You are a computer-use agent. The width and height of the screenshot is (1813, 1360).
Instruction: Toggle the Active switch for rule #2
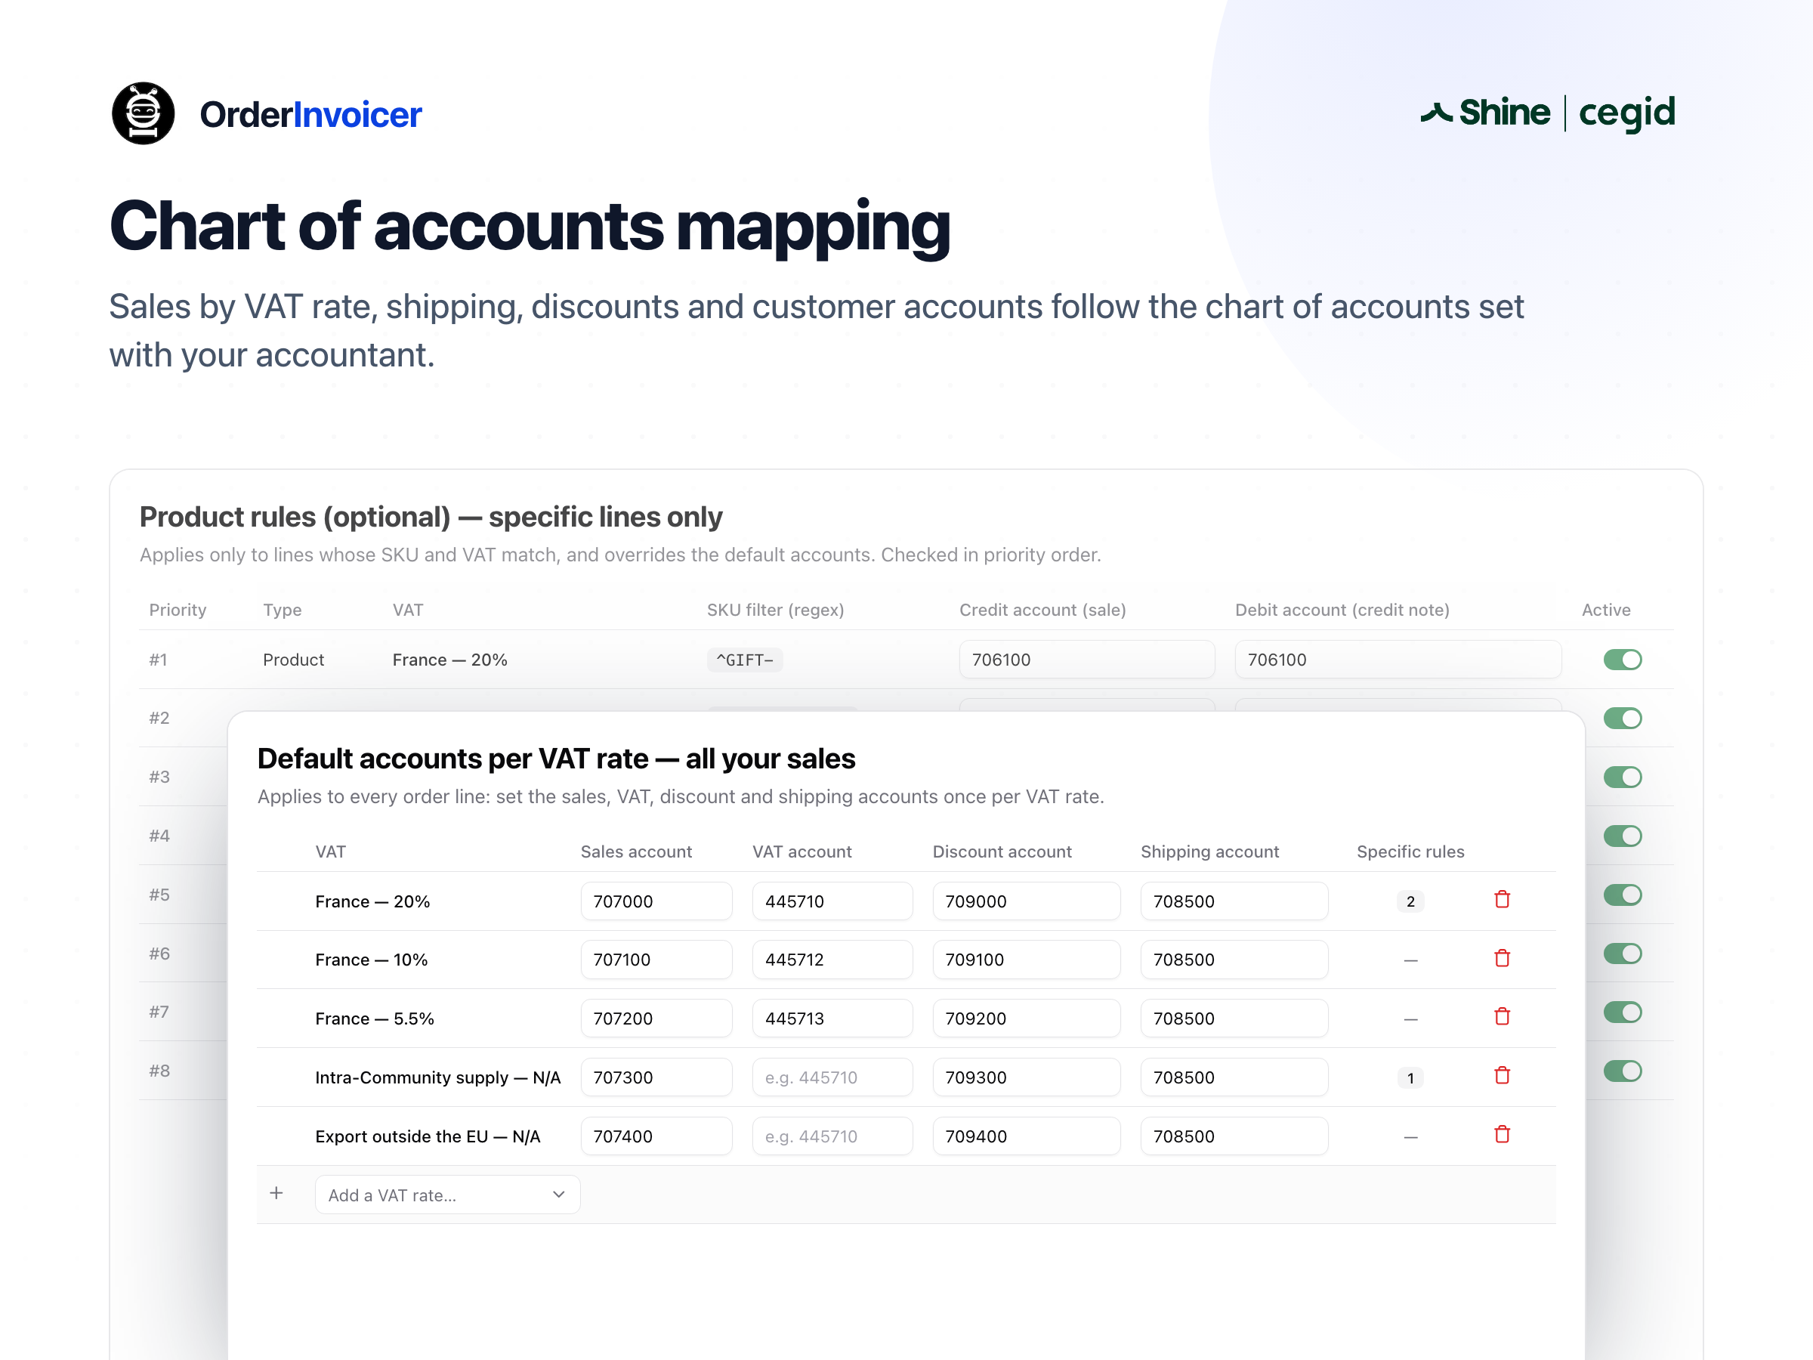pyautogui.click(x=1623, y=719)
